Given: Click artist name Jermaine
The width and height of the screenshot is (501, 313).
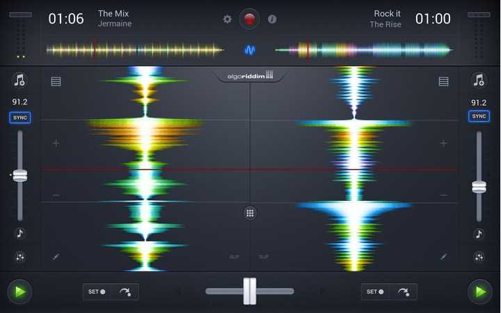Looking at the screenshot, I should click(x=115, y=24).
